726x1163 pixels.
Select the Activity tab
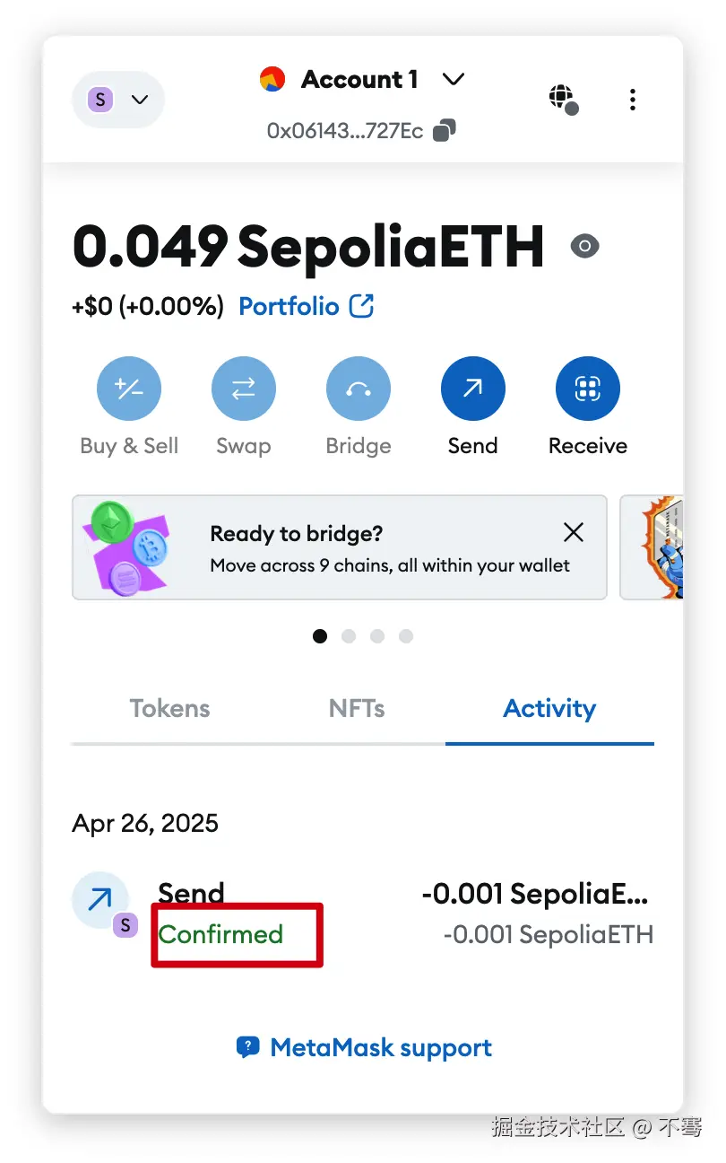(x=549, y=709)
